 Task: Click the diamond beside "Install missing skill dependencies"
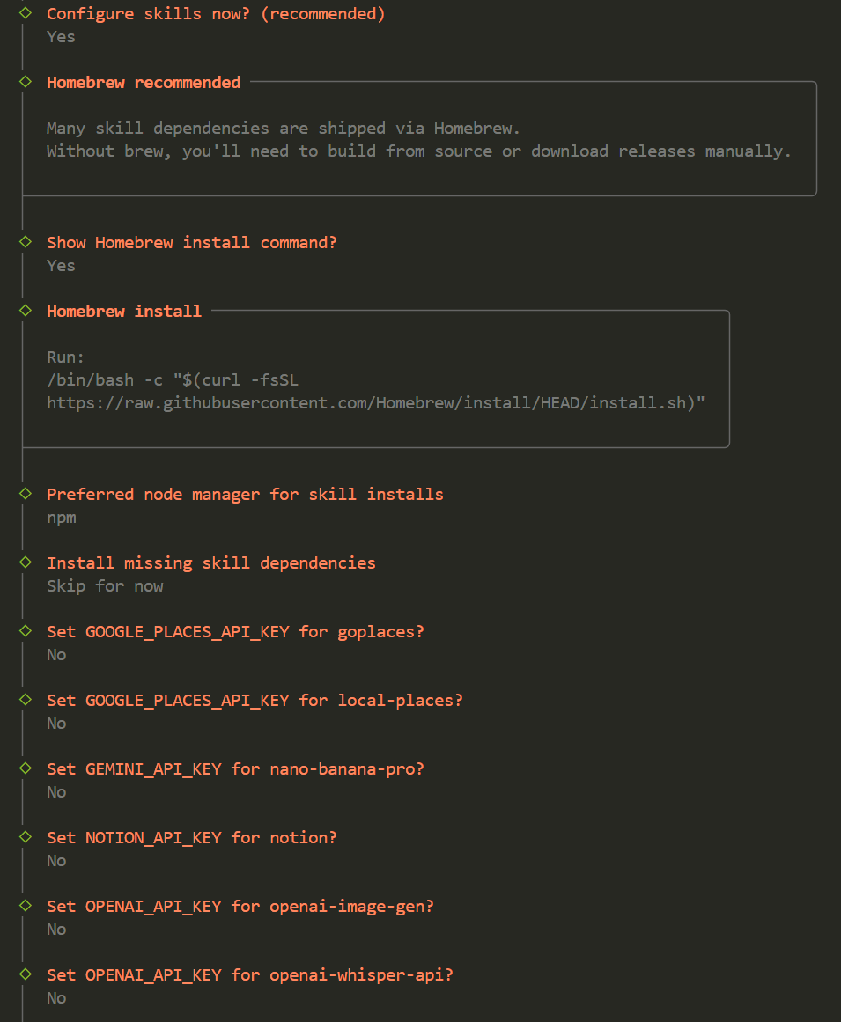click(26, 562)
